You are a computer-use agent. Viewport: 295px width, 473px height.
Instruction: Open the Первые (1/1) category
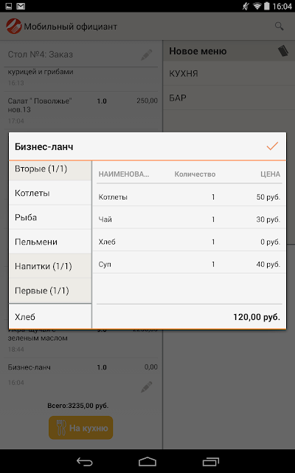click(50, 290)
